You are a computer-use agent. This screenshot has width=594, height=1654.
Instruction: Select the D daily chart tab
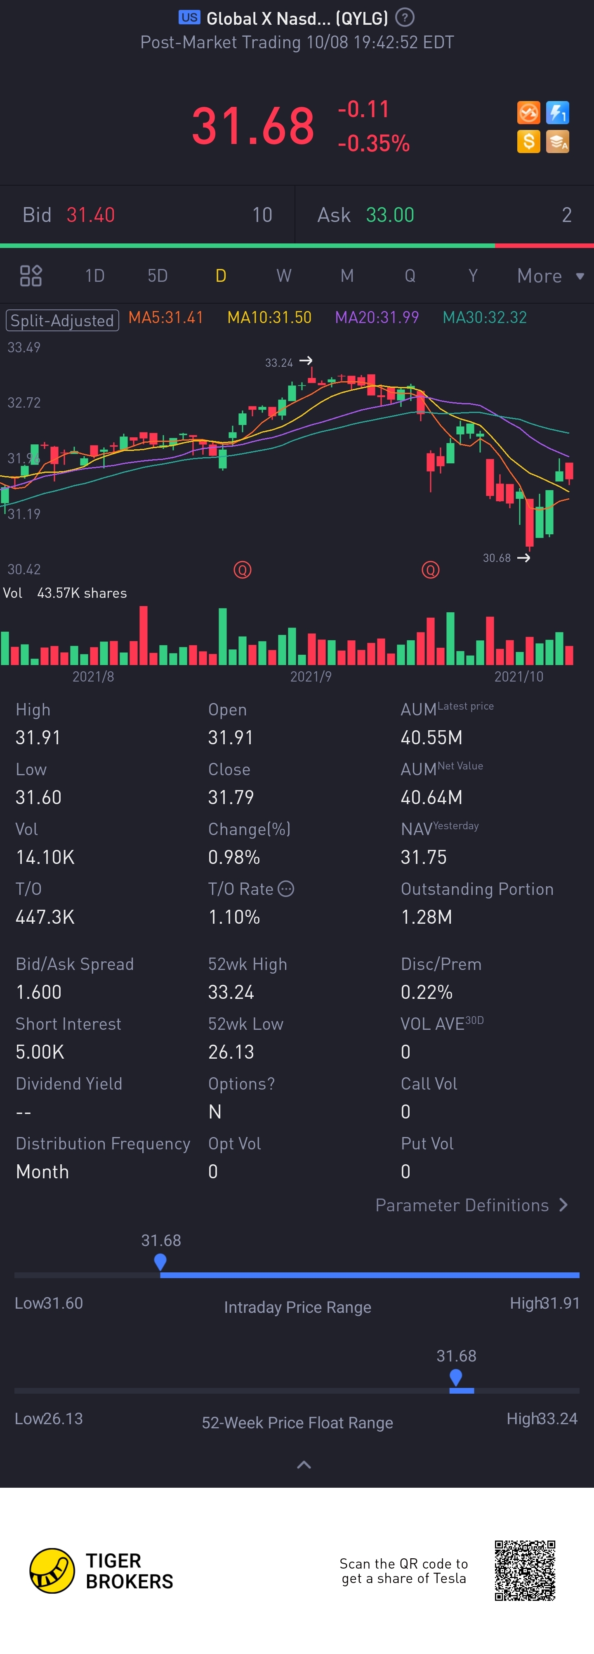coord(220,276)
